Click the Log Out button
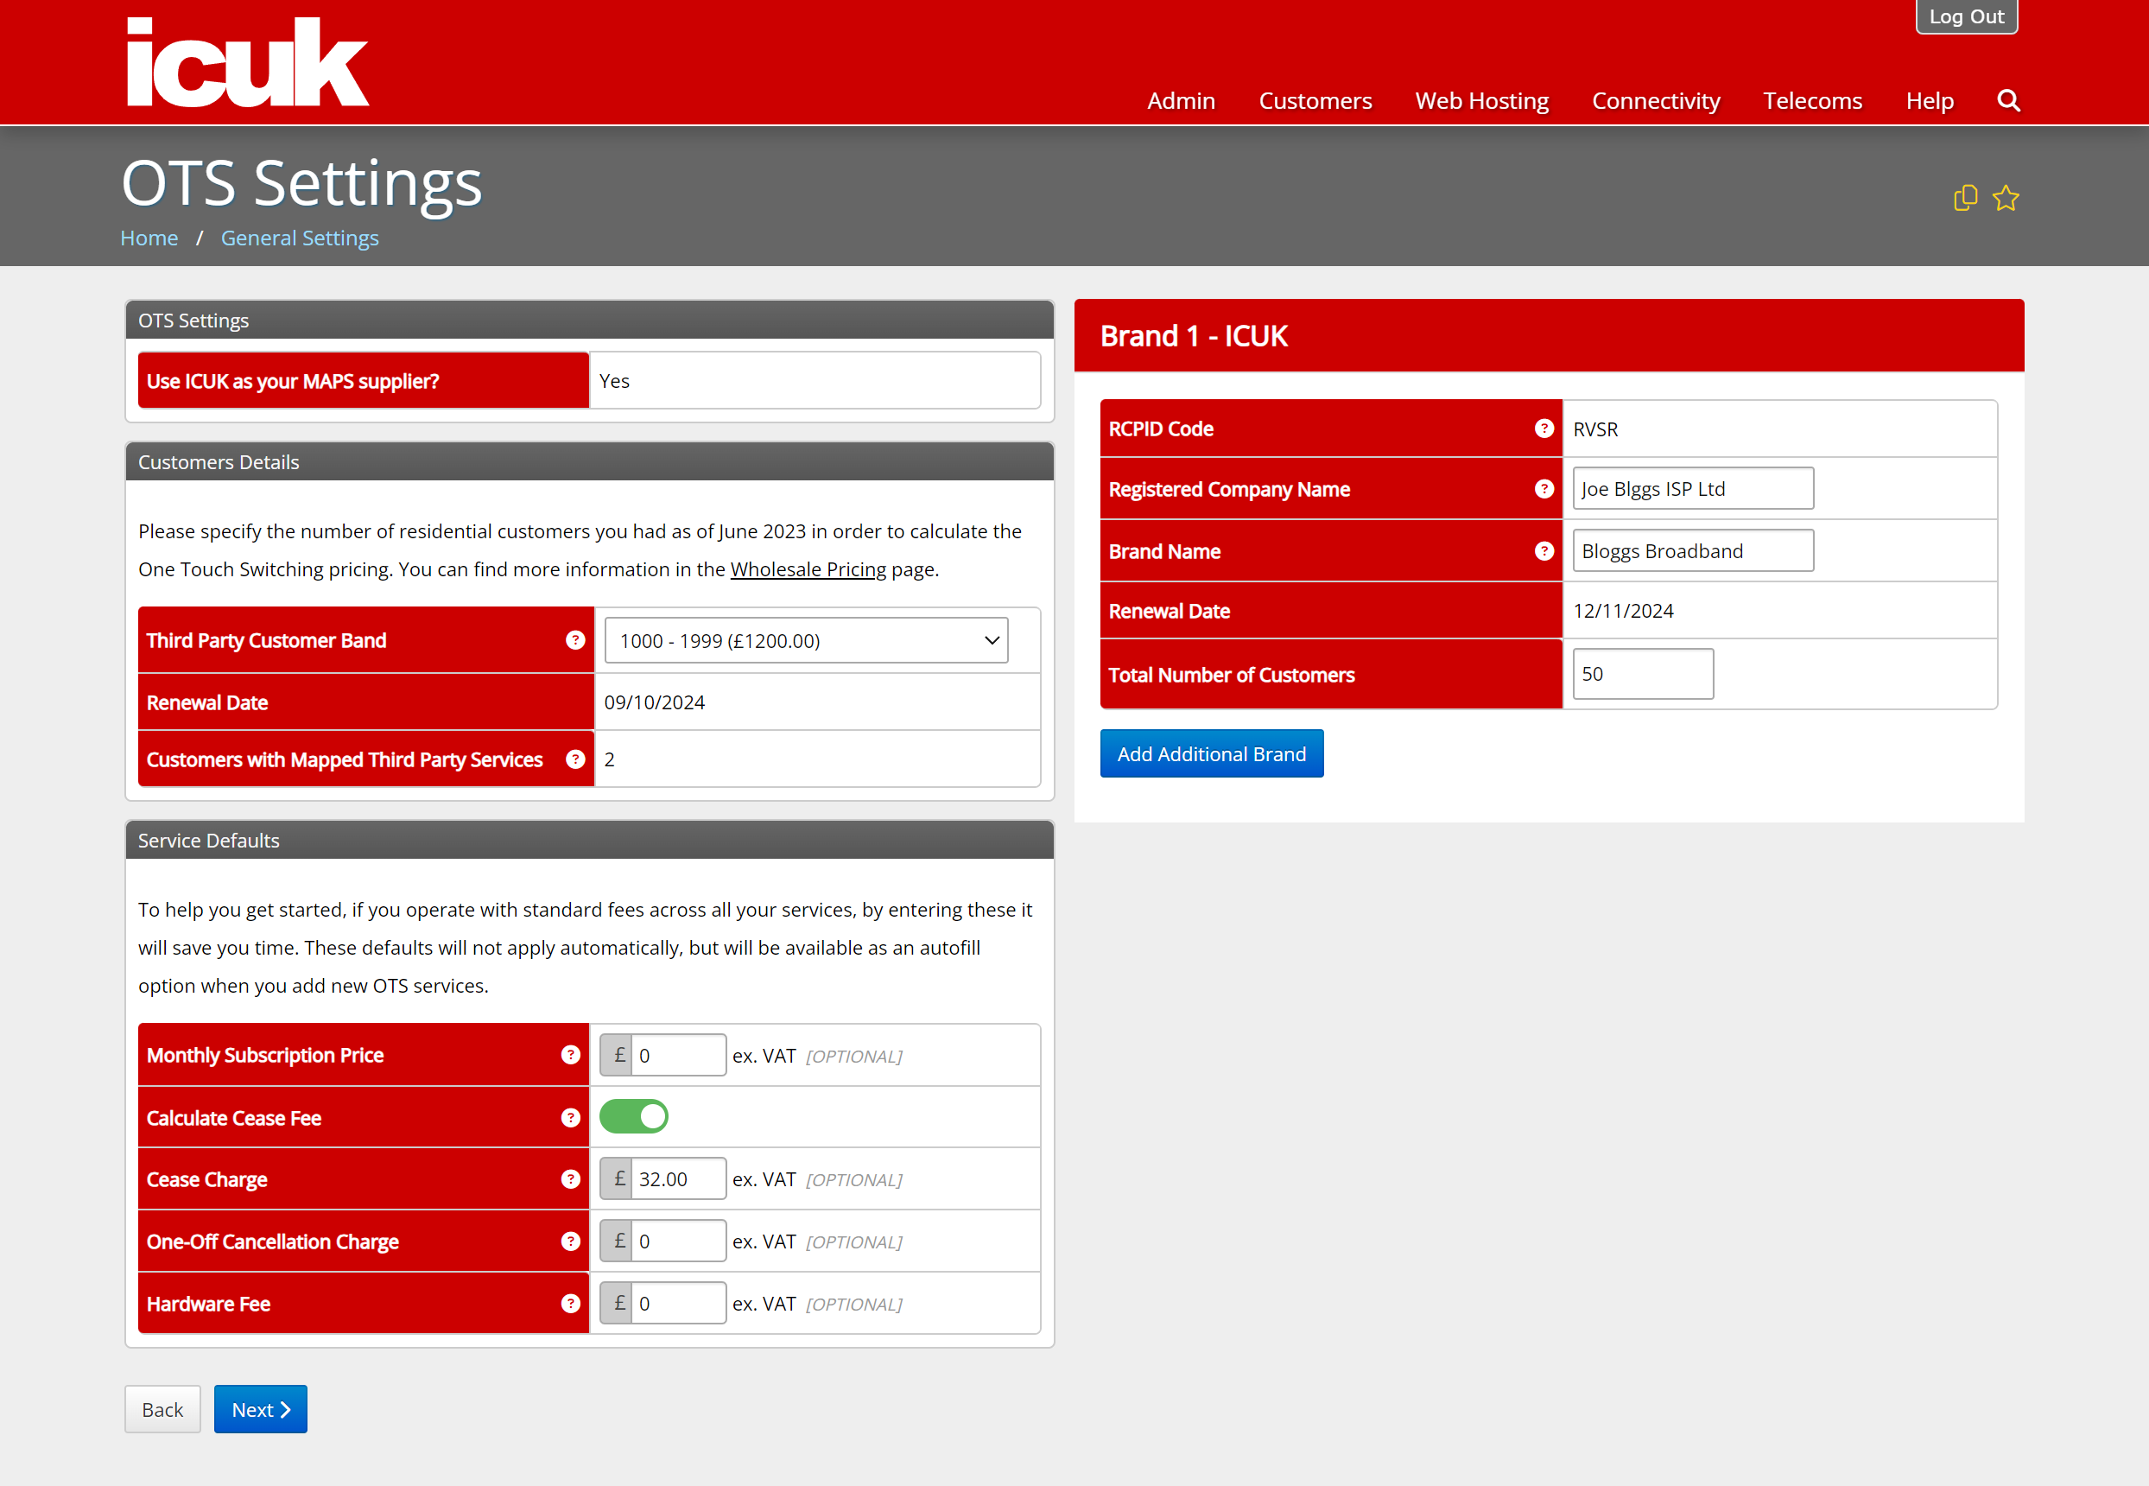Screen dimensions: 2149x1486 click(x=1966, y=16)
